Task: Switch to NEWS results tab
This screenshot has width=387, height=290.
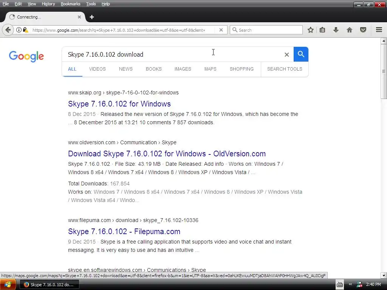Action: 125,69
